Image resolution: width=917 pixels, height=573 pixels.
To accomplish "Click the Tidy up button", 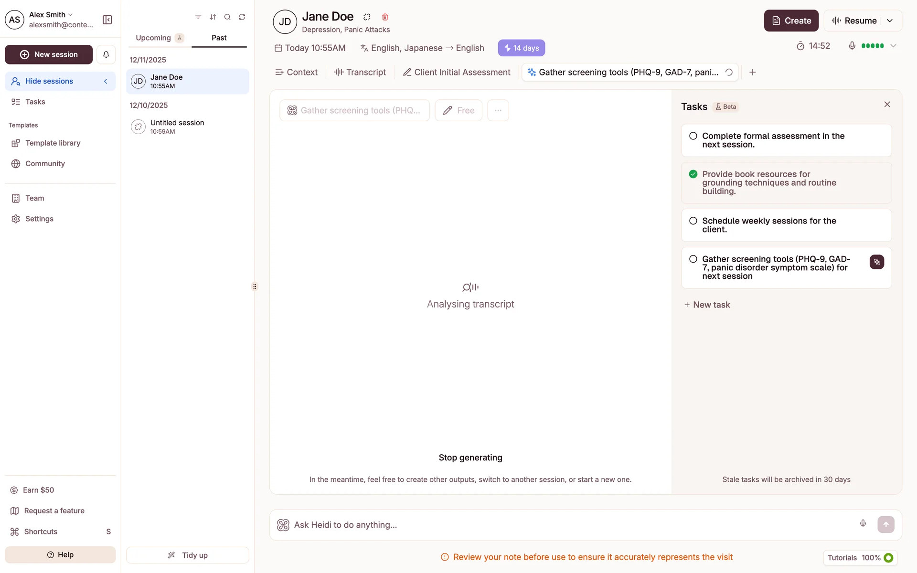I will point(188,555).
